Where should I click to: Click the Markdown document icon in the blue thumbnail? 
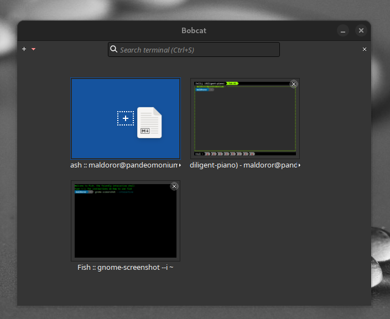[149, 122]
